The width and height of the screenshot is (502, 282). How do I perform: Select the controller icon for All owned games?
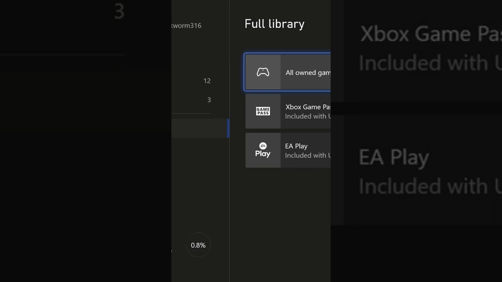(263, 72)
